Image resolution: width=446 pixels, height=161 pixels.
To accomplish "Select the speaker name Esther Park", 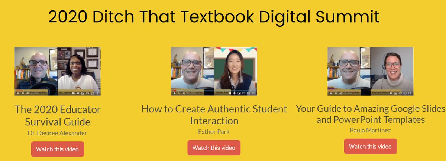I will (214, 131).
